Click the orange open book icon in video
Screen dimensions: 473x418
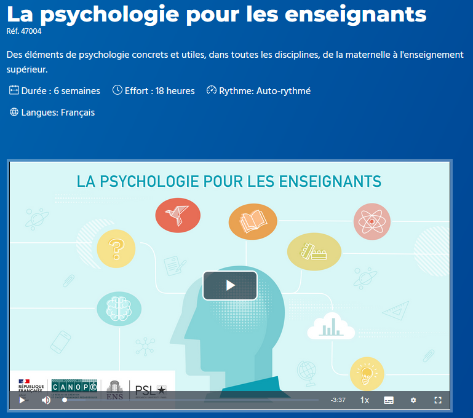pos(253,222)
